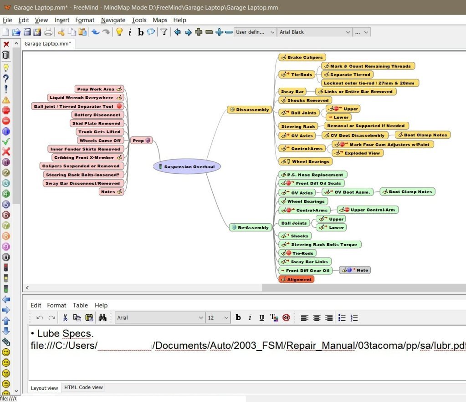Add new child node with the lightbulb icon
This screenshot has width=466, height=402.
click(x=119, y=32)
